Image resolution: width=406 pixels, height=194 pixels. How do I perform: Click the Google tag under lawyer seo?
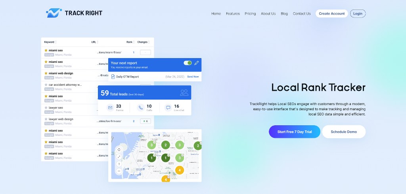pyautogui.click(x=49, y=112)
